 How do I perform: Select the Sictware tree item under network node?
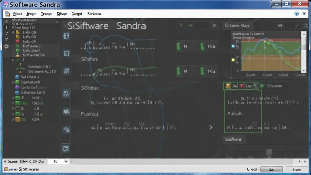coord(42,71)
